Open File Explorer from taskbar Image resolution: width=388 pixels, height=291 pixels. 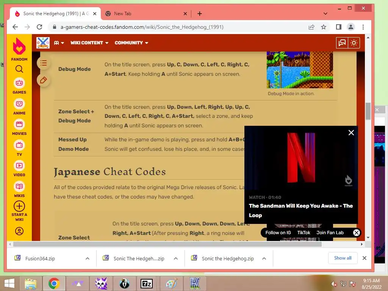pyautogui.click(x=30, y=283)
